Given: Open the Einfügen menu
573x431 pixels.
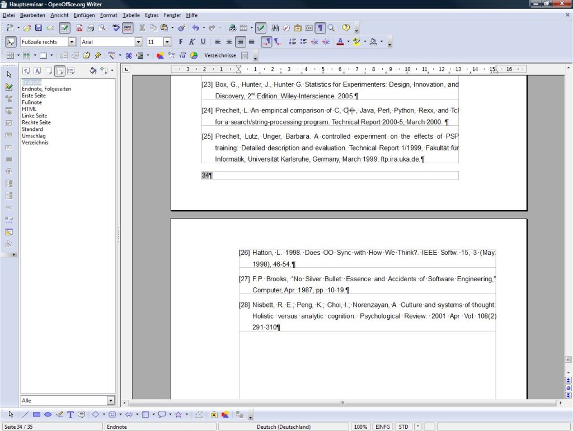Looking at the screenshot, I should coord(84,15).
